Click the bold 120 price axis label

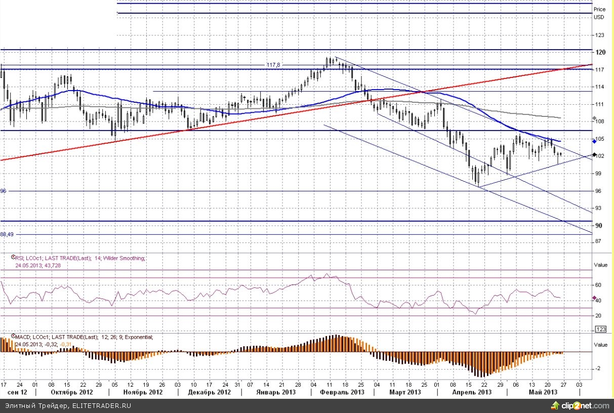(x=601, y=52)
